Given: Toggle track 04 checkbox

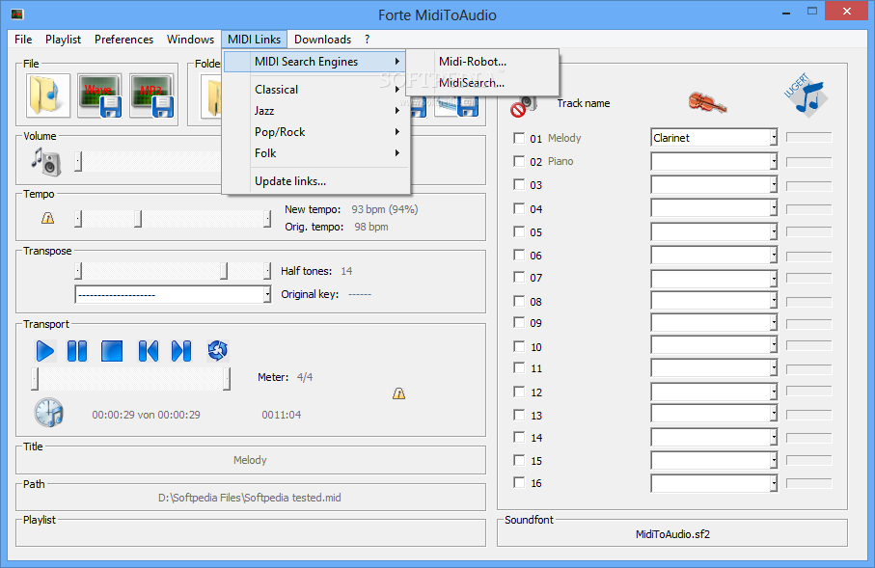Looking at the screenshot, I should click(519, 208).
